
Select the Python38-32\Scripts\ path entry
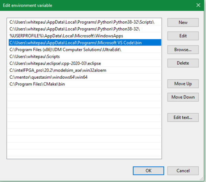coord(82,22)
